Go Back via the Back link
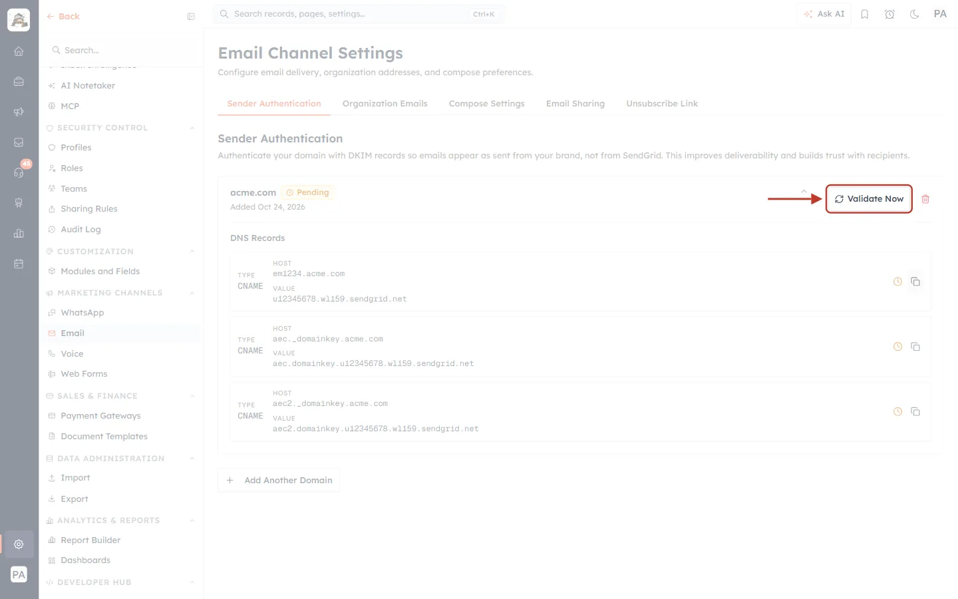Image resolution: width=958 pixels, height=599 pixels. point(63,17)
